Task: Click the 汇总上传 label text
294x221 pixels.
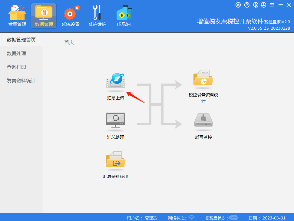Action: click(115, 98)
